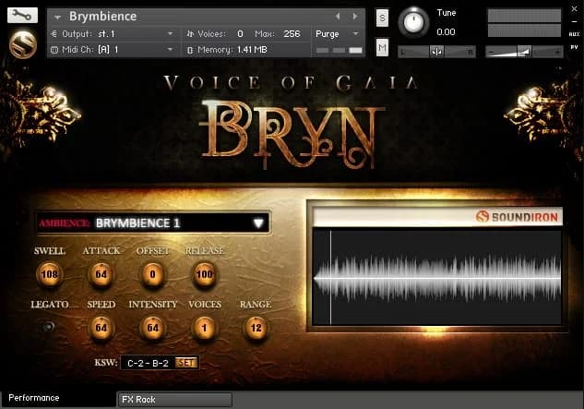The width and height of the screenshot is (584, 409).
Task: Click the output icon beside Output label
Action: tap(54, 34)
